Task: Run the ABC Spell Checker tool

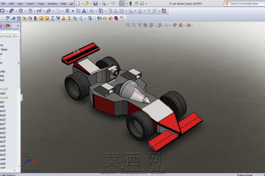Action: (x=8, y=18)
